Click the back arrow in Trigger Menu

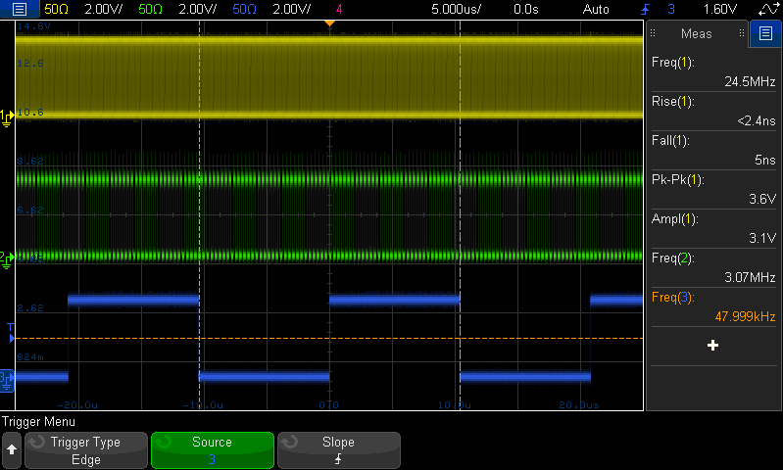[12, 450]
